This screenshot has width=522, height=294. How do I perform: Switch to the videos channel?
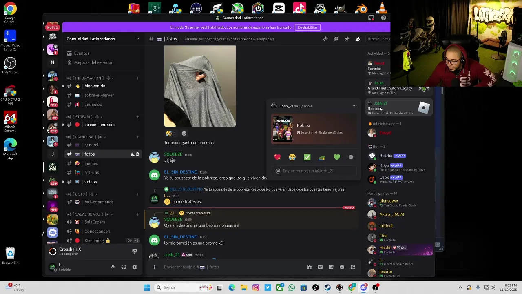click(x=104, y=182)
